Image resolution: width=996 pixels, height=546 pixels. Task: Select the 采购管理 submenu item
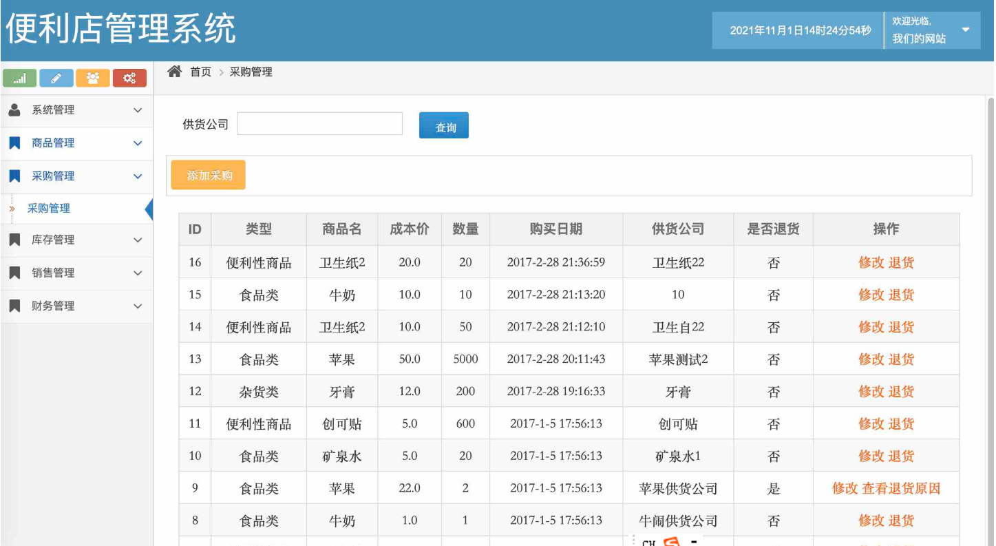49,208
